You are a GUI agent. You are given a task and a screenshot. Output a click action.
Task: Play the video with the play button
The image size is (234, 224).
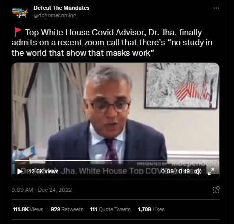click(x=20, y=171)
